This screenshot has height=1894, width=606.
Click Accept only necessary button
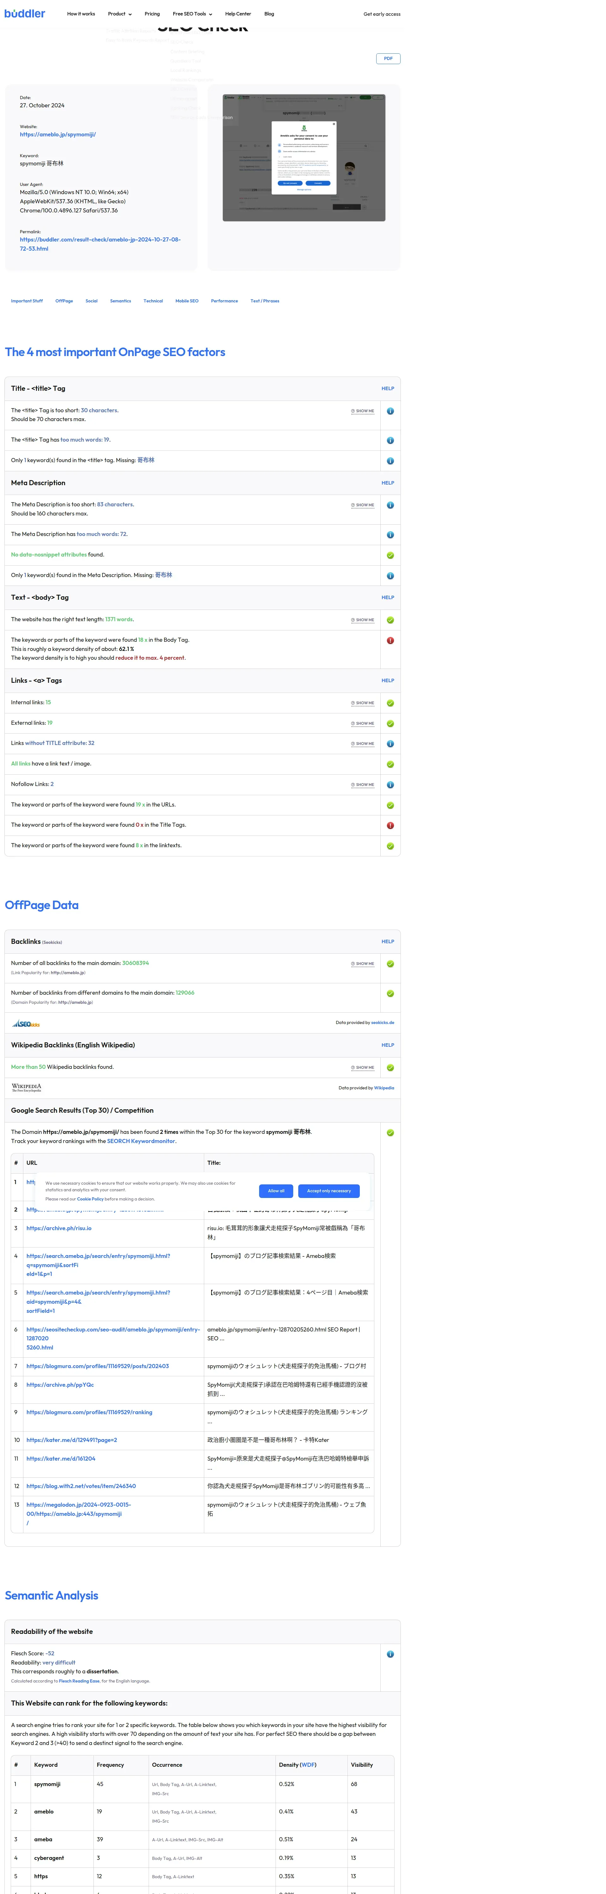(329, 1191)
